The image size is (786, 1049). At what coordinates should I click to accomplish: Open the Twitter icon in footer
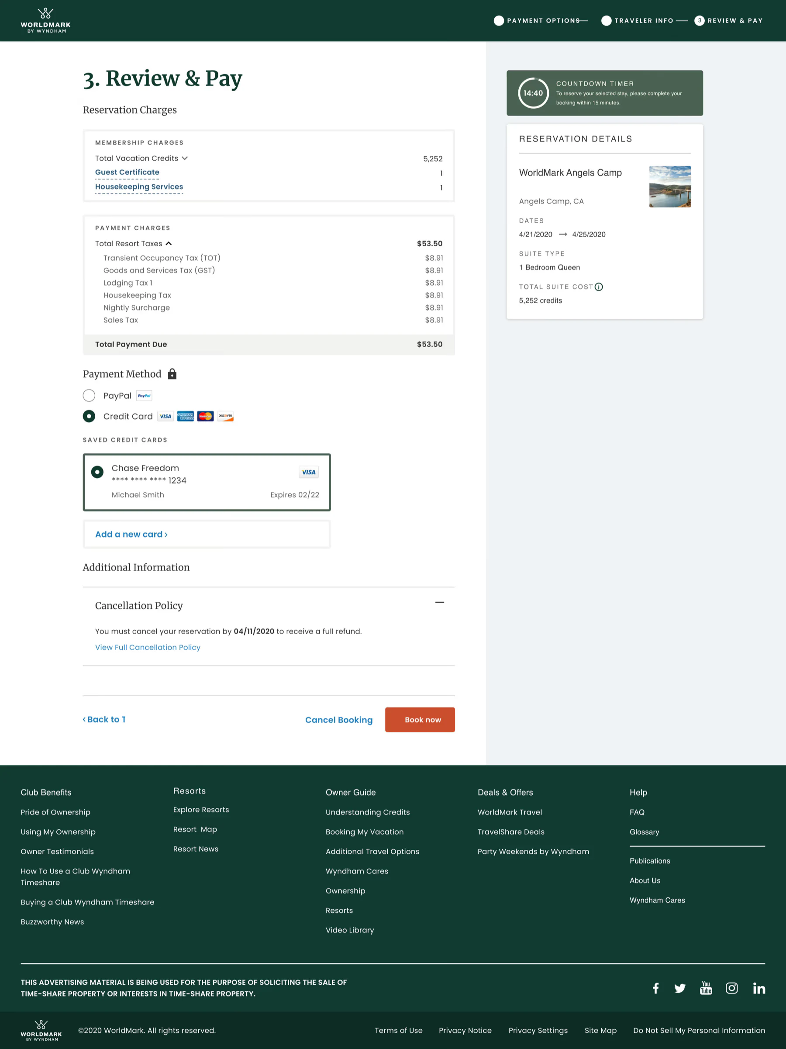680,988
